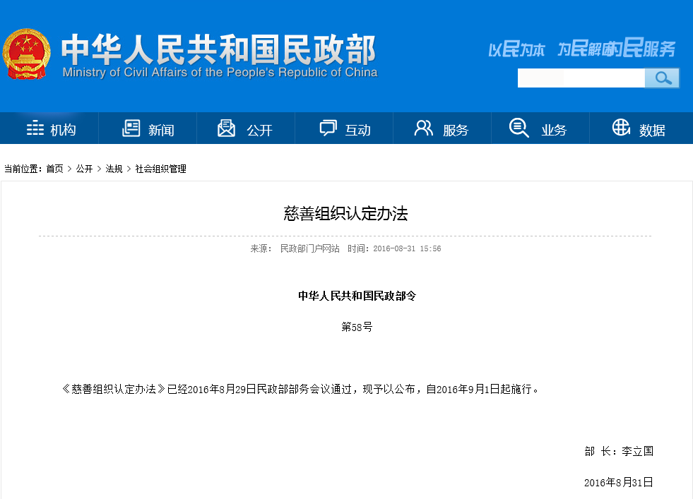
Task: Click the 服务 people icon
Action: tap(423, 128)
